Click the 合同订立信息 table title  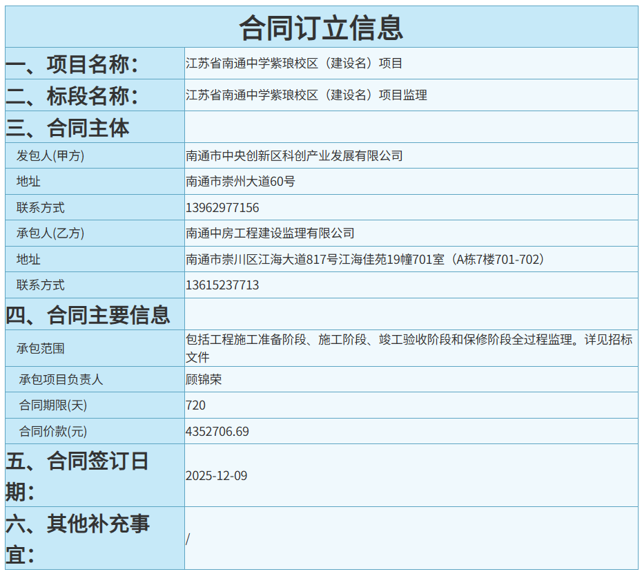[x=321, y=28]
